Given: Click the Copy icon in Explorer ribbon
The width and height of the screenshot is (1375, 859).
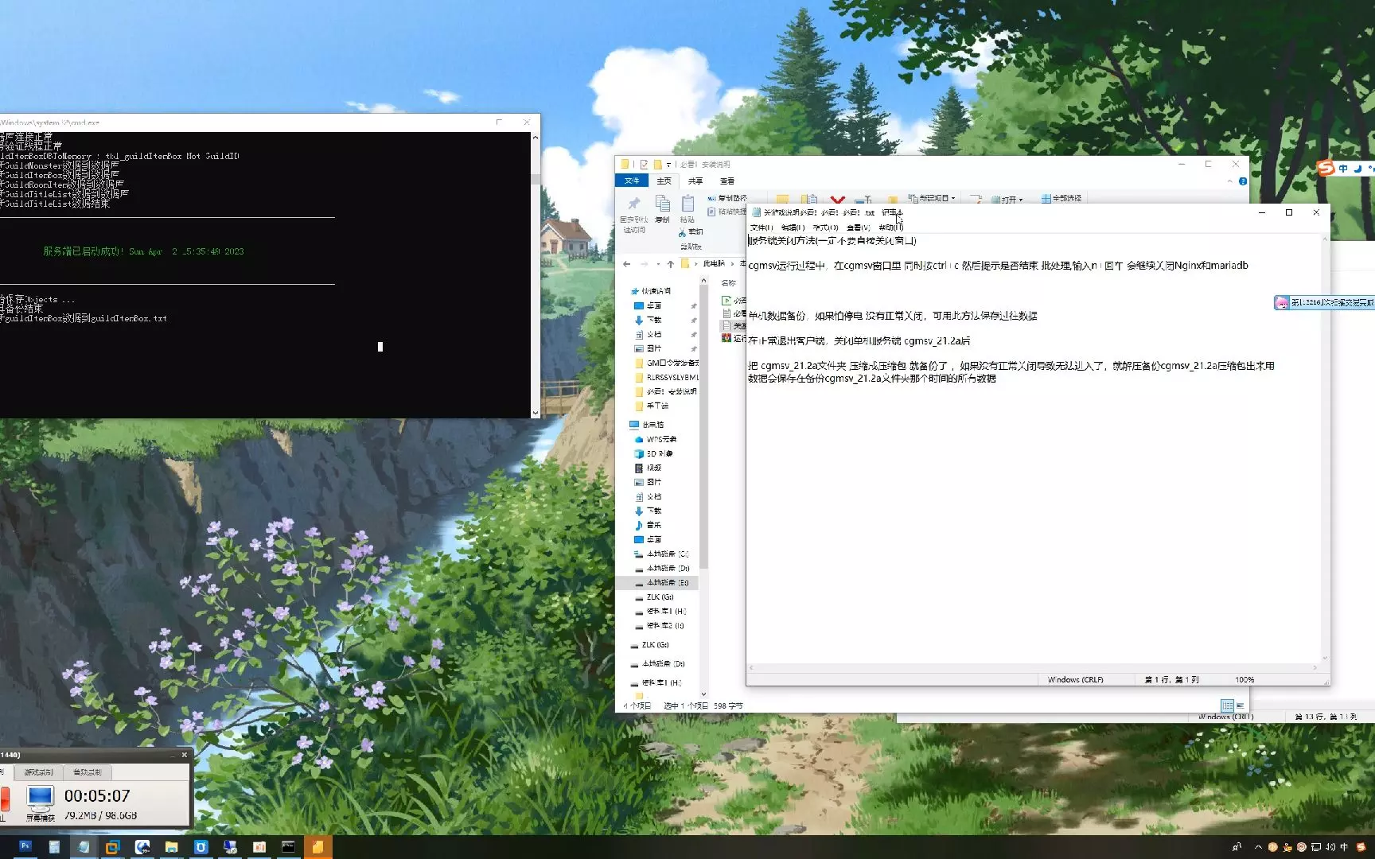Looking at the screenshot, I should coord(662,208).
